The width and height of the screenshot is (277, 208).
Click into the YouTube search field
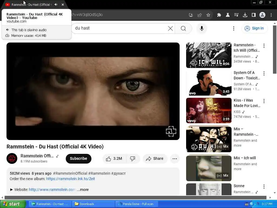[120, 28]
